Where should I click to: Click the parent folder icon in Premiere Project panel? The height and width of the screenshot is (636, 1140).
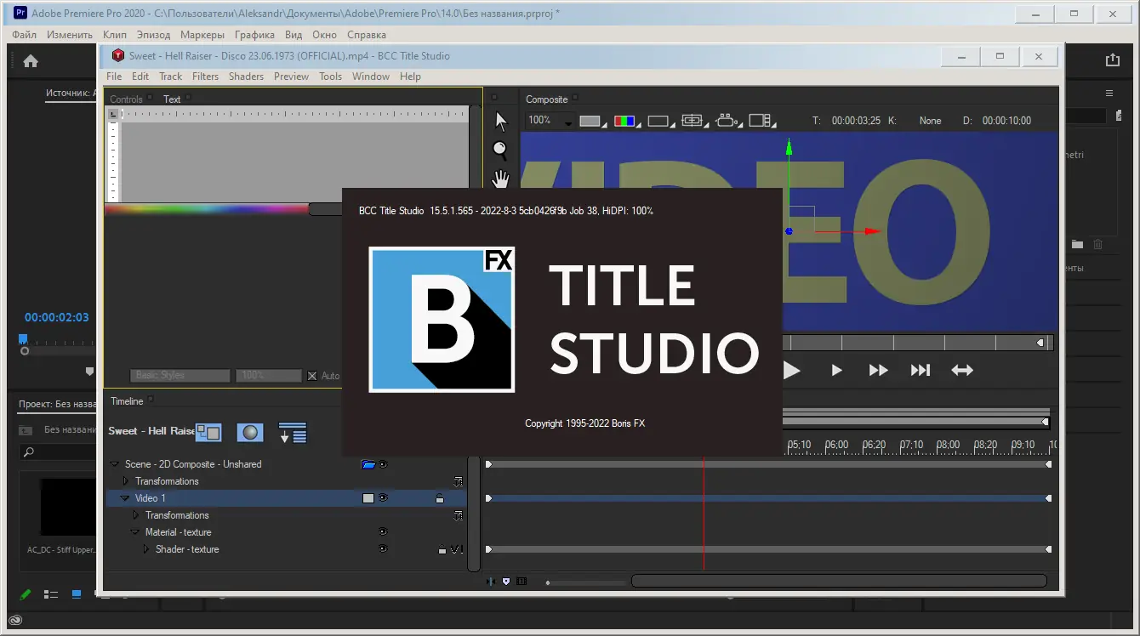26,430
